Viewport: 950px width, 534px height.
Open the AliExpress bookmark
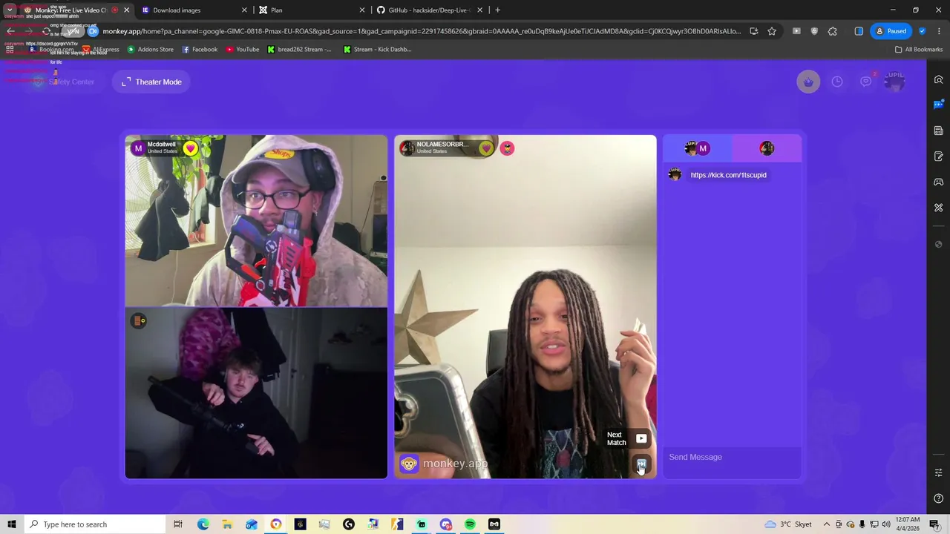[x=100, y=50]
